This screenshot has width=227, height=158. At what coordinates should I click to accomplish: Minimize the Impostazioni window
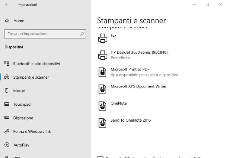(194, 4)
